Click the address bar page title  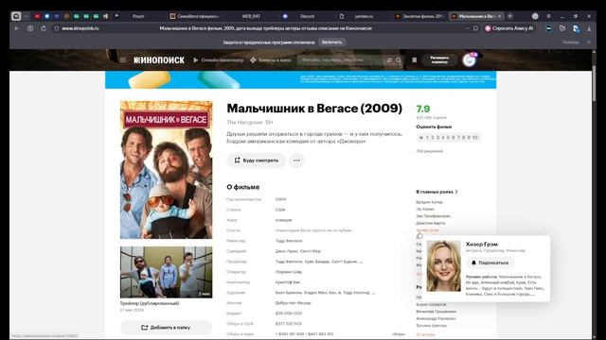point(266,28)
